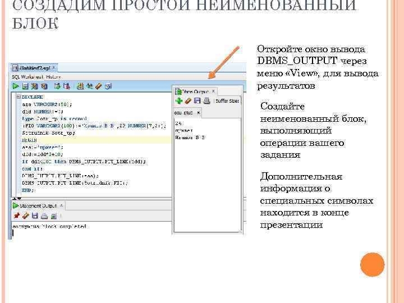This screenshot has height=303, width=404.
Task: Close the osu stud connection tab
Action: (x=199, y=113)
